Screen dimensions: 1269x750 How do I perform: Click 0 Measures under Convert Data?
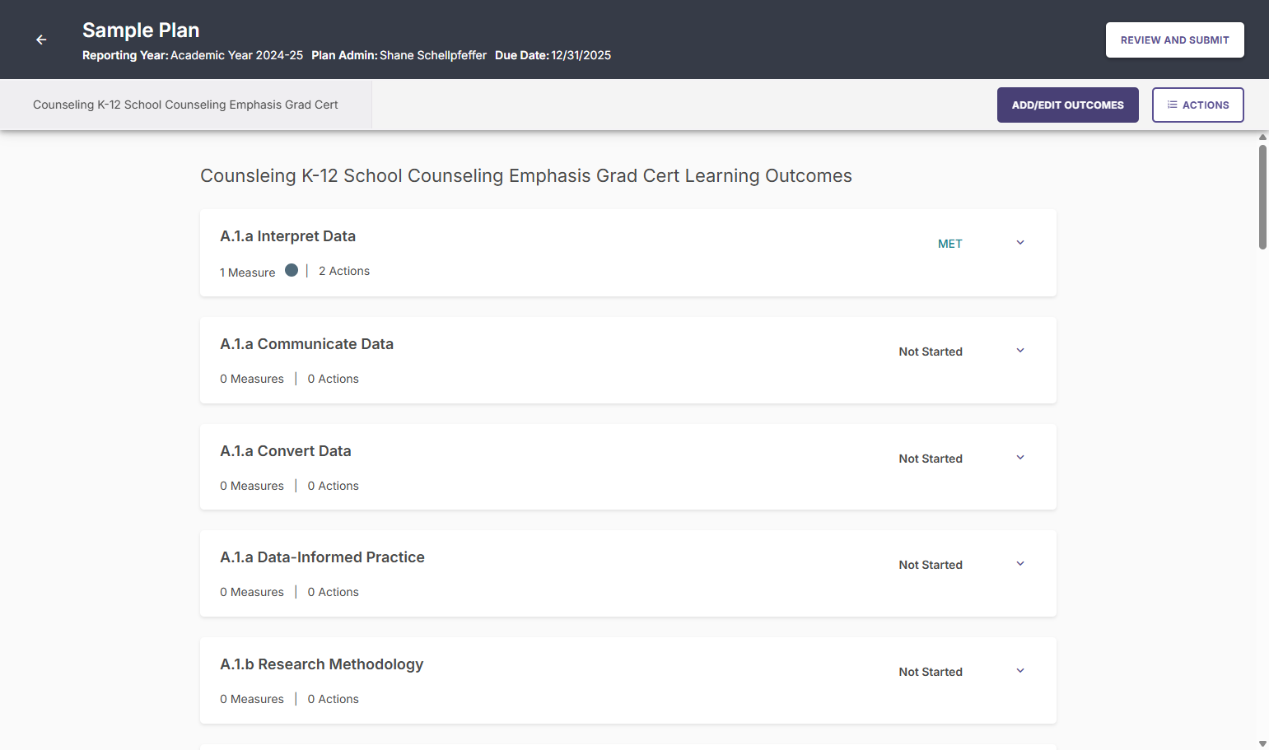click(x=251, y=486)
